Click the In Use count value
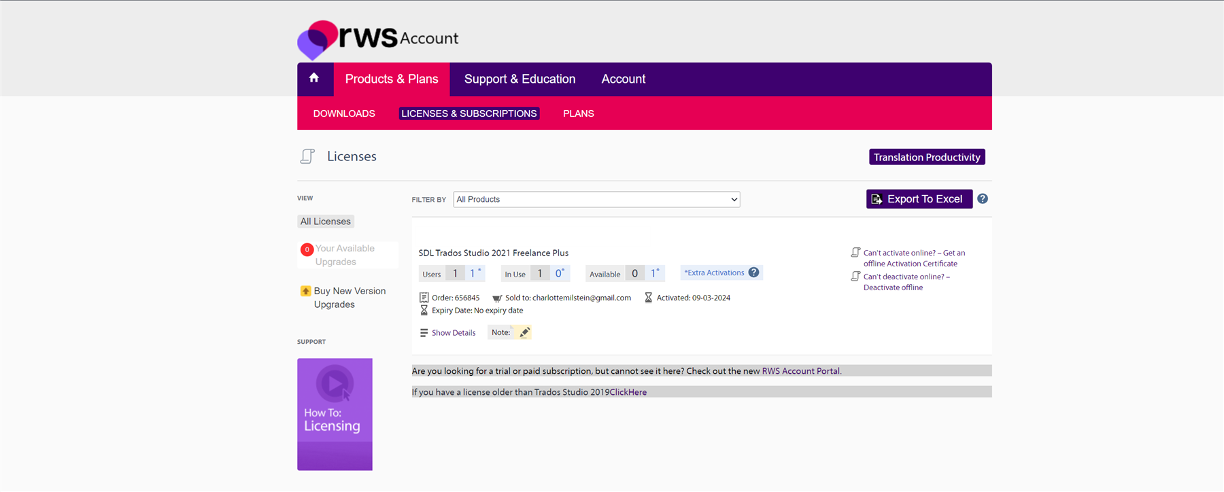1224x492 pixels. pos(540,273)
